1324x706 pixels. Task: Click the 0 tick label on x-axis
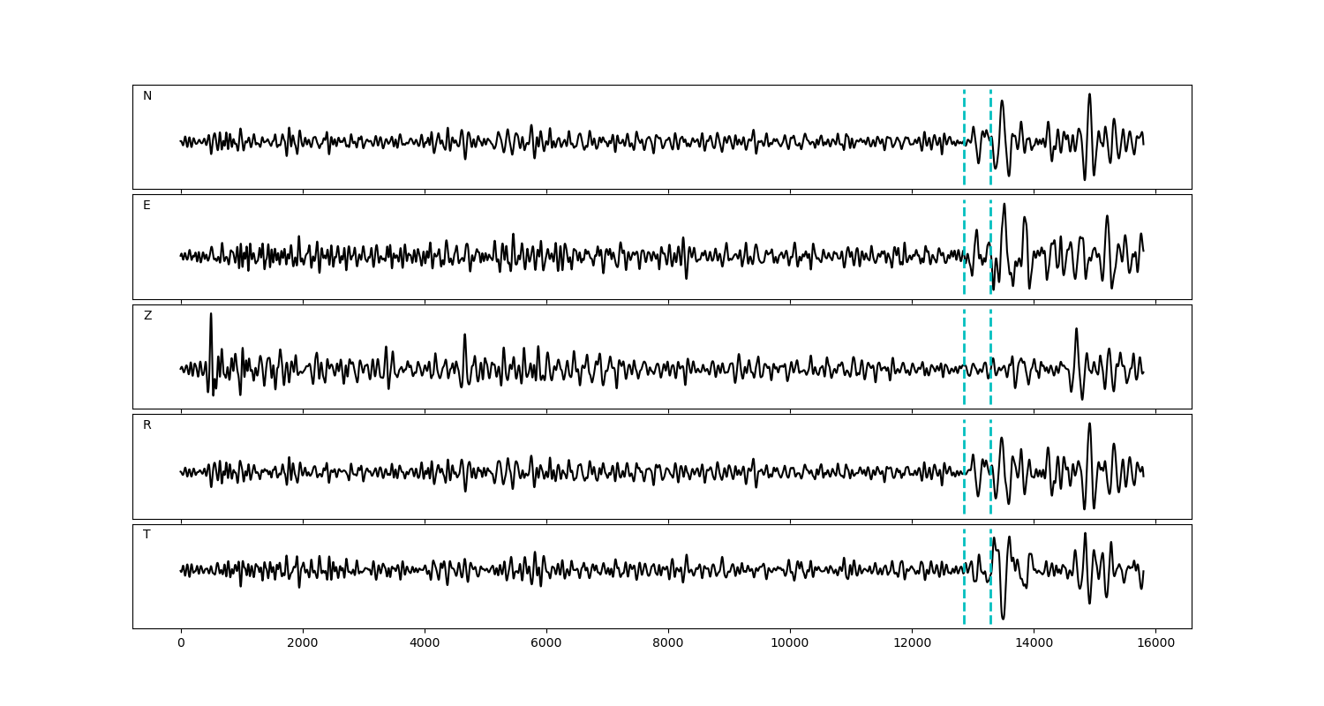[181, 643]
